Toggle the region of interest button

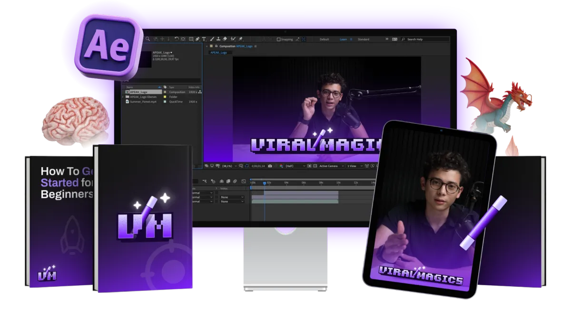tap(309, 166)
